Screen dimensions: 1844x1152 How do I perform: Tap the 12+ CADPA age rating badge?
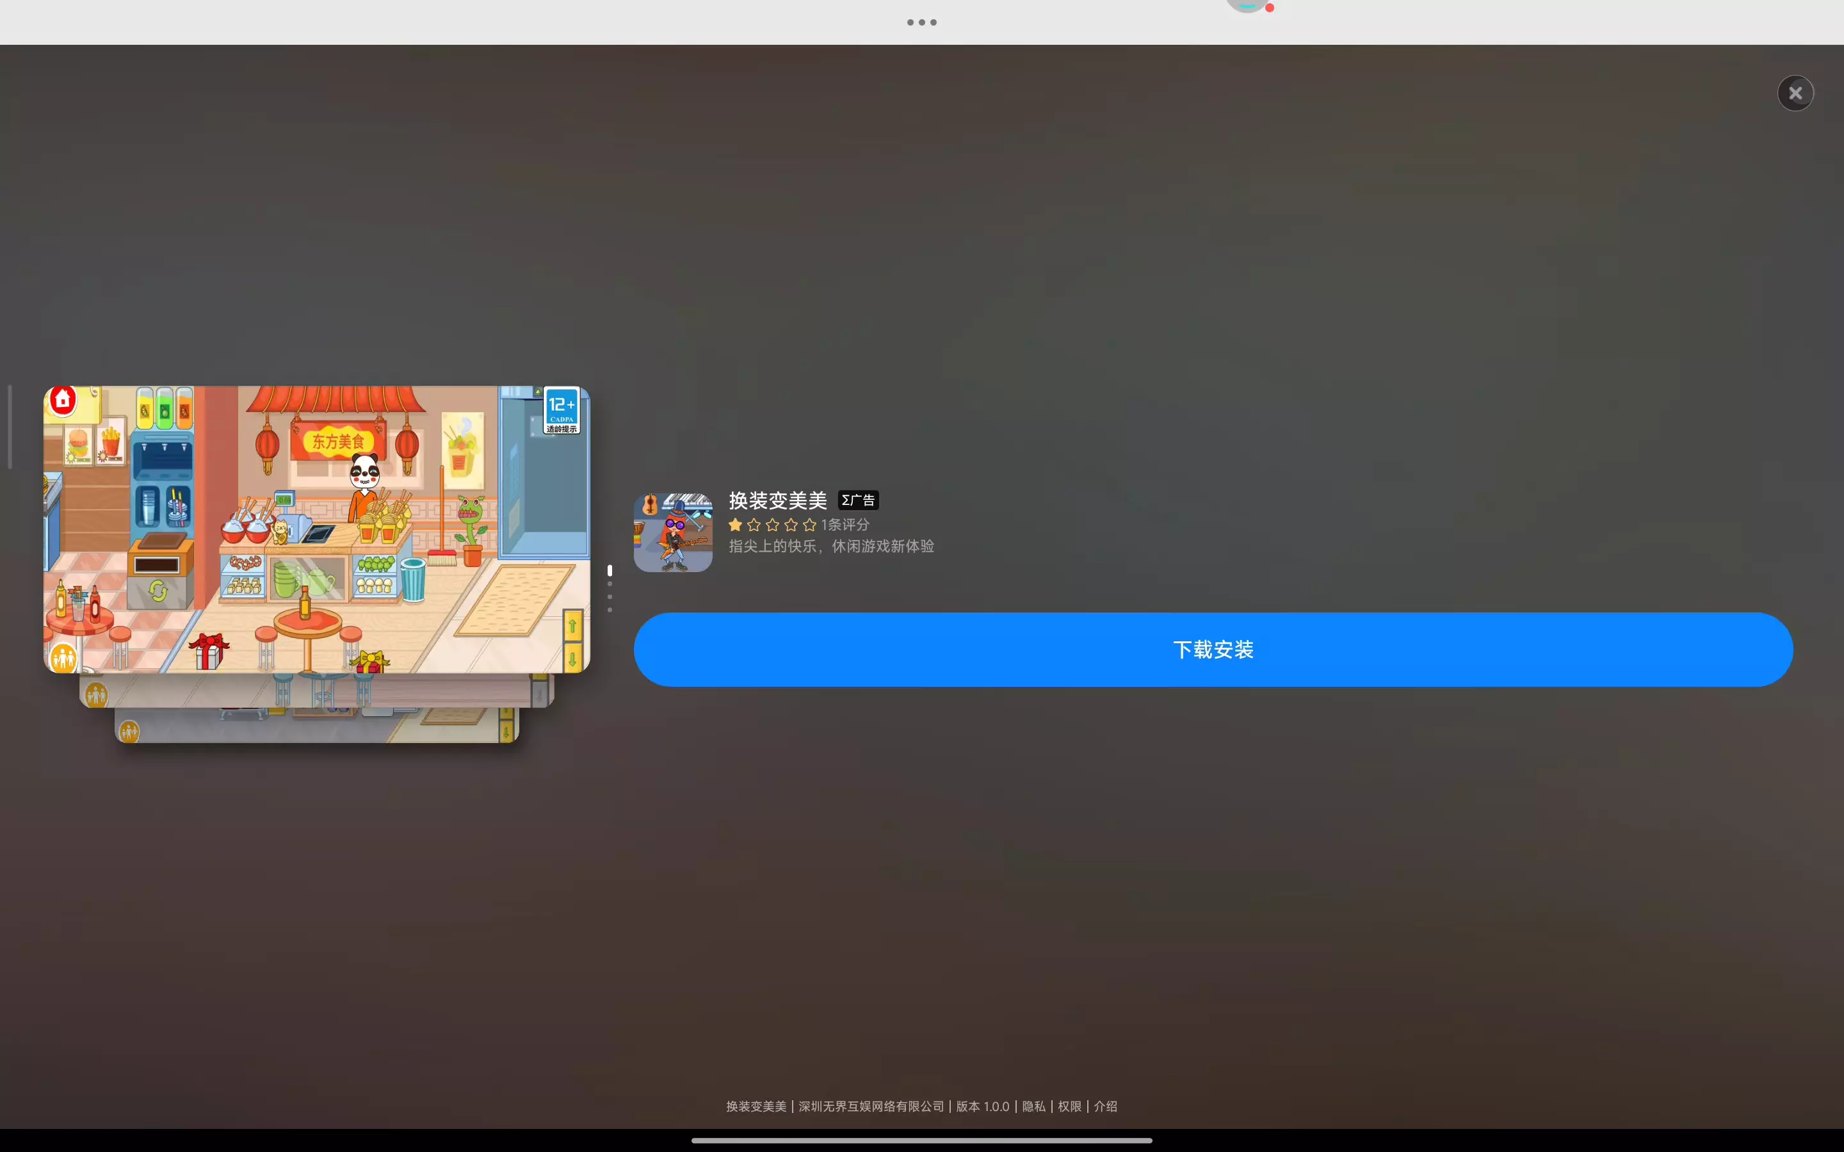coord(562,411)
